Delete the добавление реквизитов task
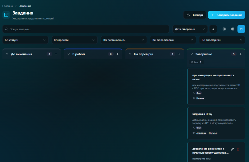This screenshot has height=162, width=249. (238, 149)
